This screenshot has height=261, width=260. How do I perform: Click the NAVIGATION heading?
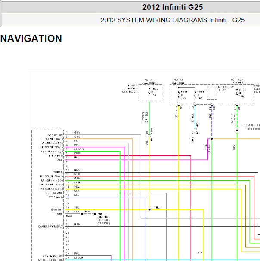click(31, 39)
